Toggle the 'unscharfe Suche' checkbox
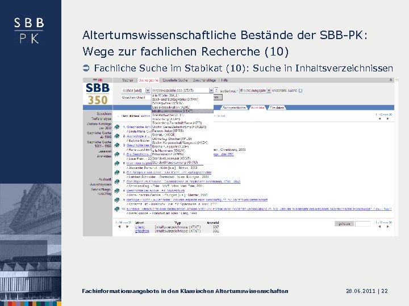The width and height of the screenshot is (409, 306). point(301,91)
